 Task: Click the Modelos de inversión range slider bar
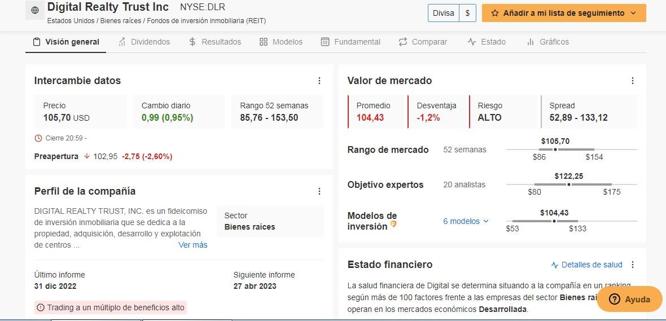pos(571,221)
